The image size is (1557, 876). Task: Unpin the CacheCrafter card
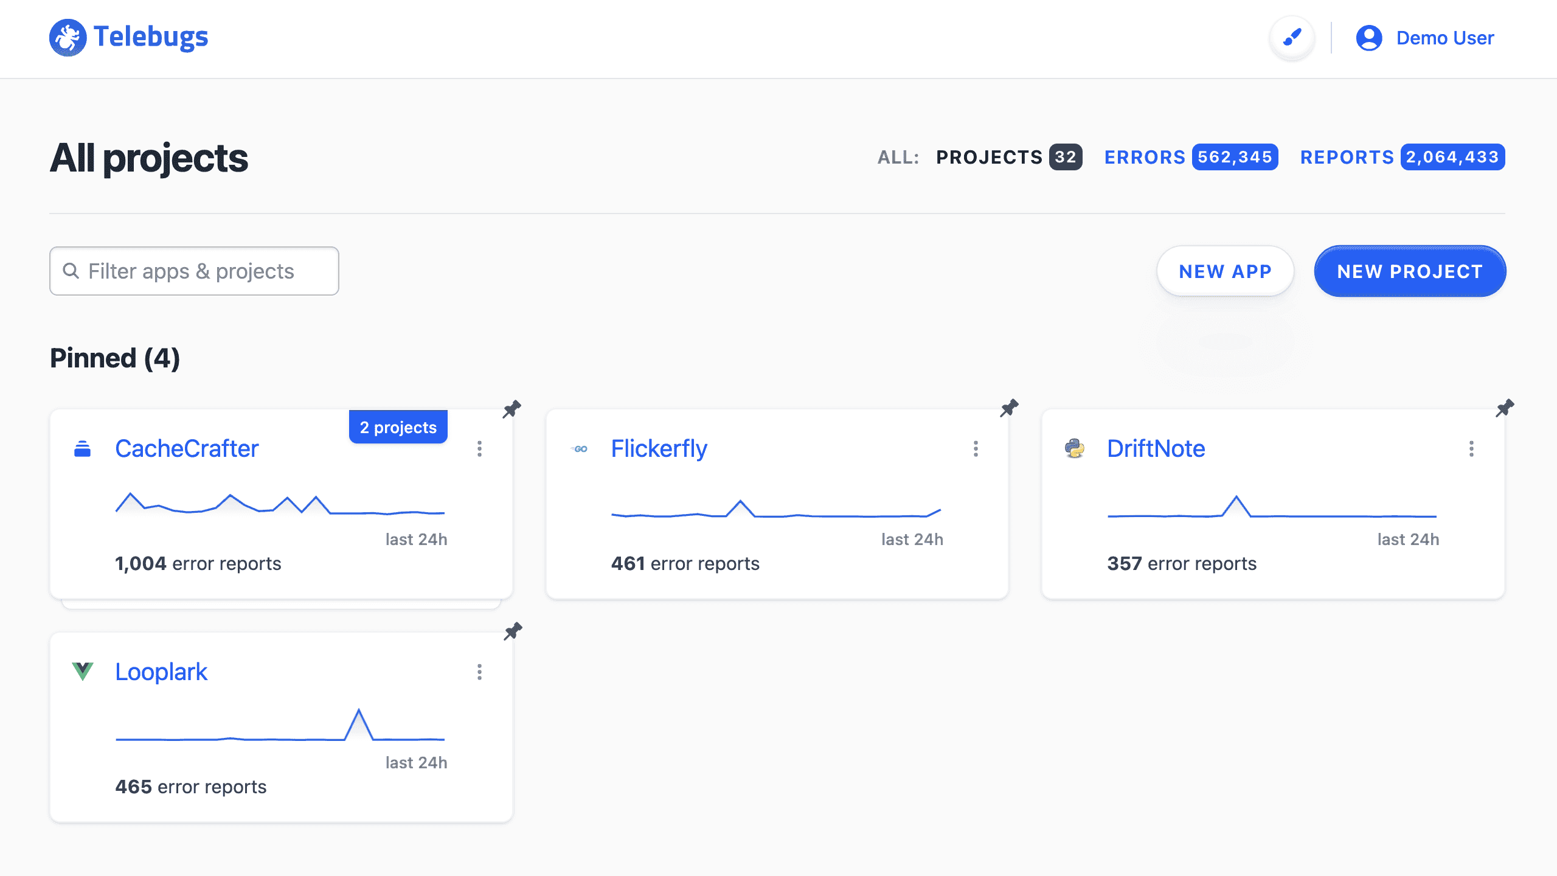click(512, 408)
